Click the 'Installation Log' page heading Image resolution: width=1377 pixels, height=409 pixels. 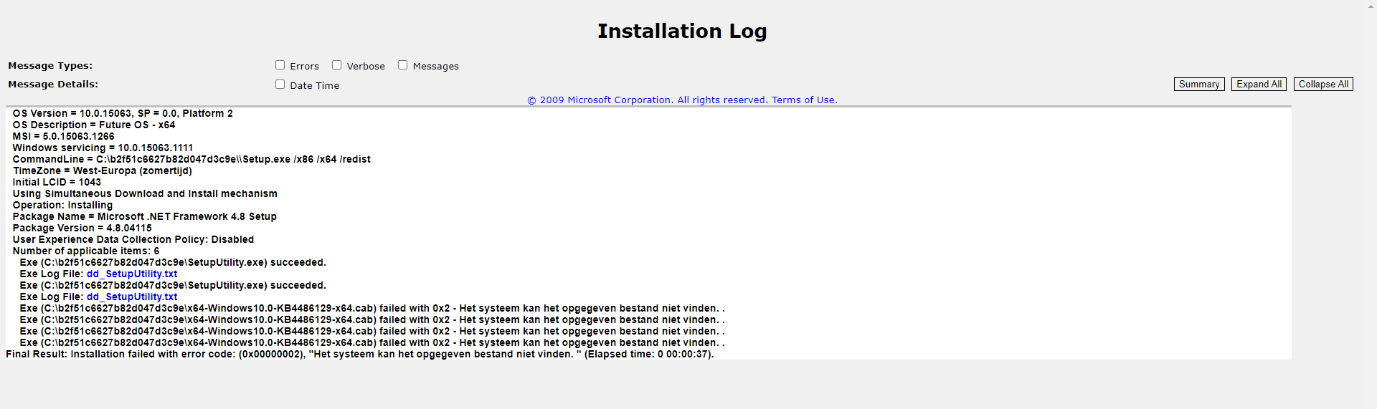[682, 31]
